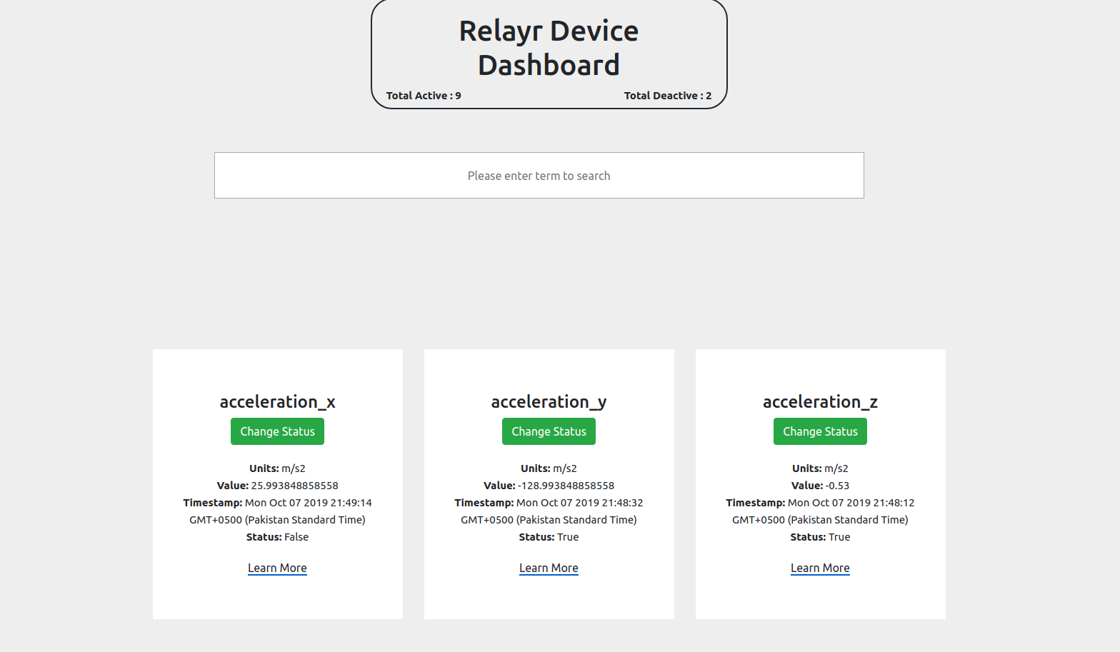
Task: Click GMT+0500 line on acceleration_z card
Action: (820, 520)
